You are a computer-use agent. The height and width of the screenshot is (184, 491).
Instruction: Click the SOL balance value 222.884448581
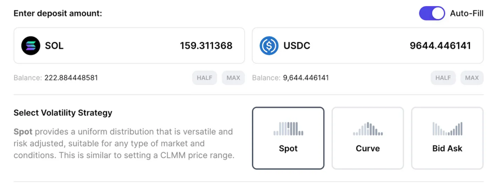pos(71,77)
